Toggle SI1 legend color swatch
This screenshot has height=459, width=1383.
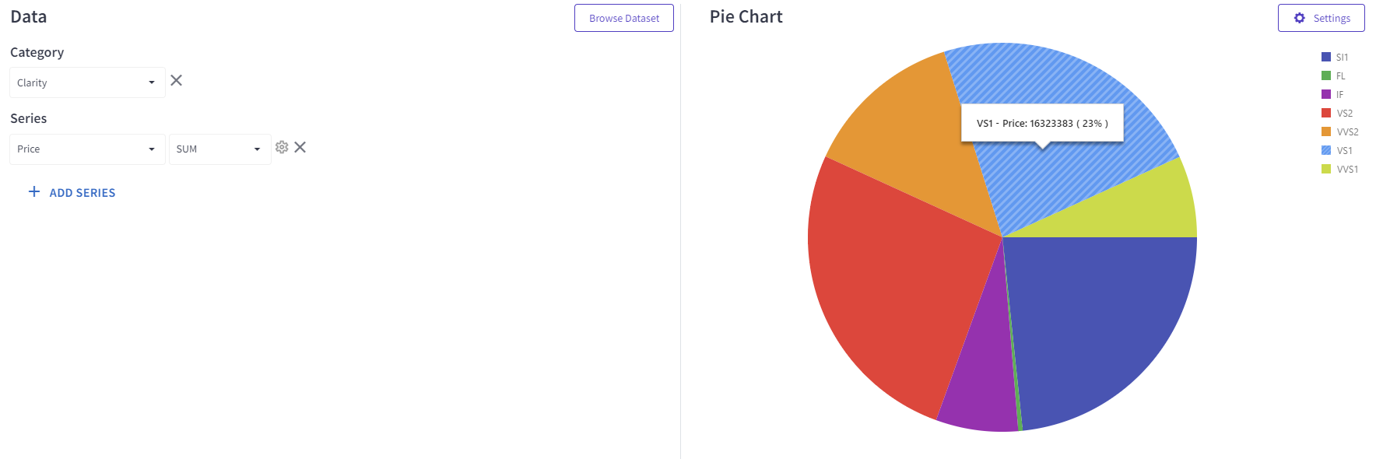[x=1326, y=57]
